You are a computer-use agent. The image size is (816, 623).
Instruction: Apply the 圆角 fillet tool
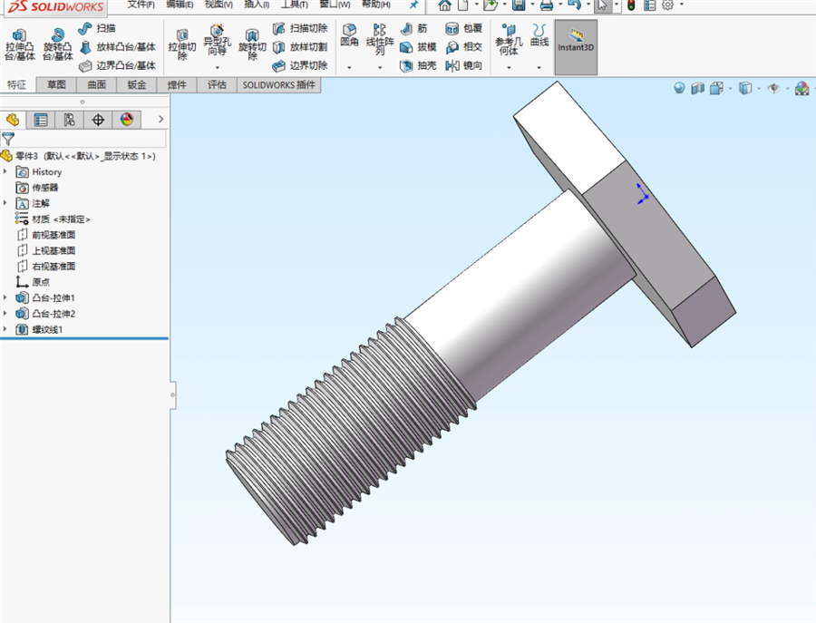point(349,35)
